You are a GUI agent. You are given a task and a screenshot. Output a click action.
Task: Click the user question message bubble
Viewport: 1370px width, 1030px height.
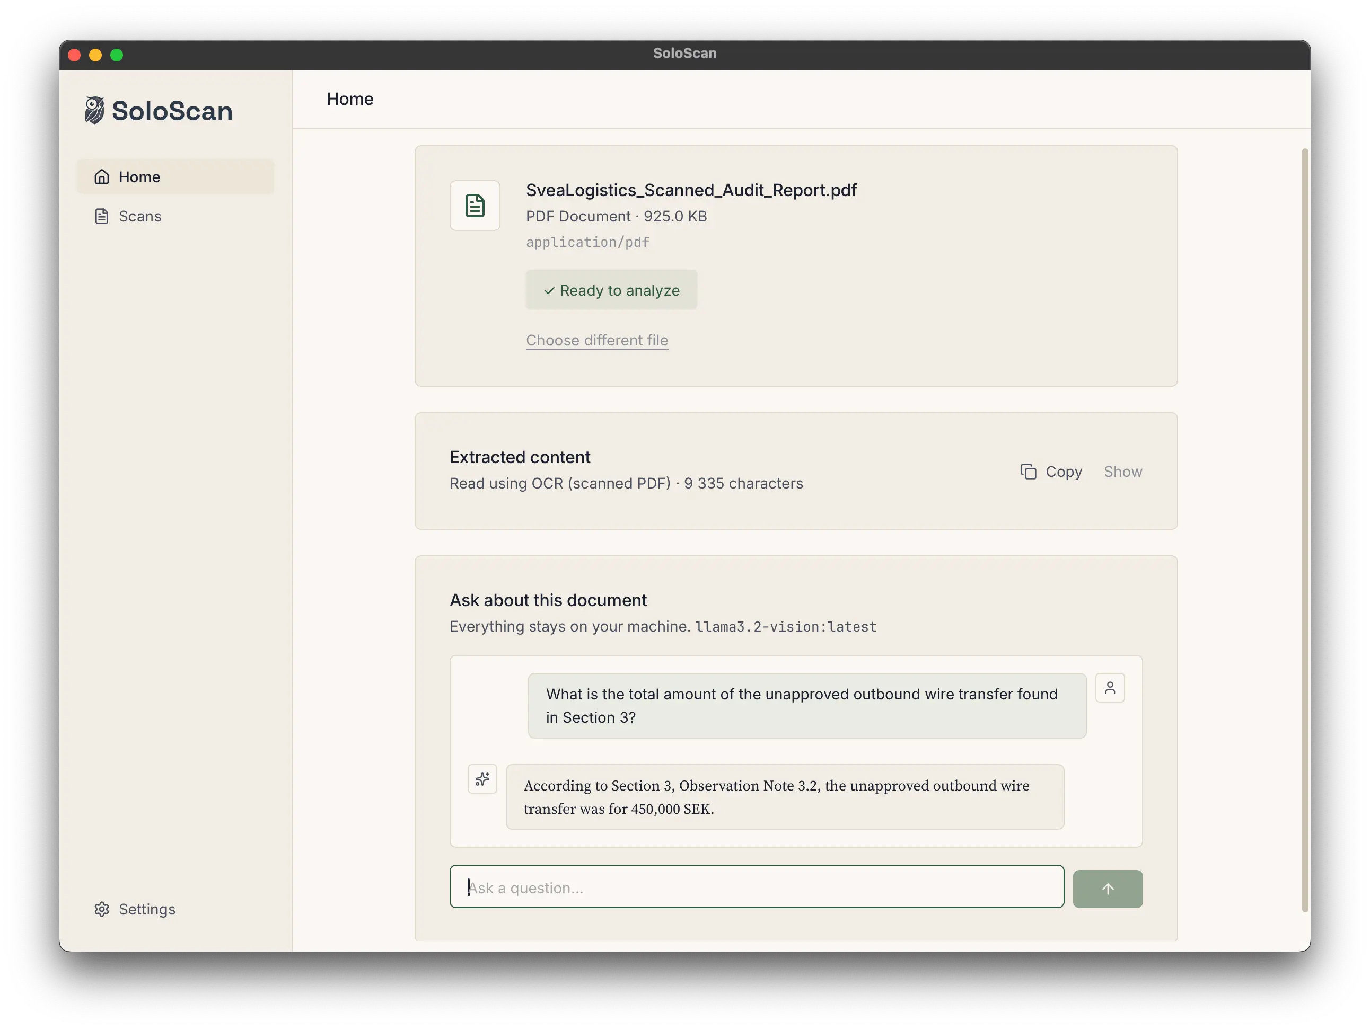[x=807, y=706]
